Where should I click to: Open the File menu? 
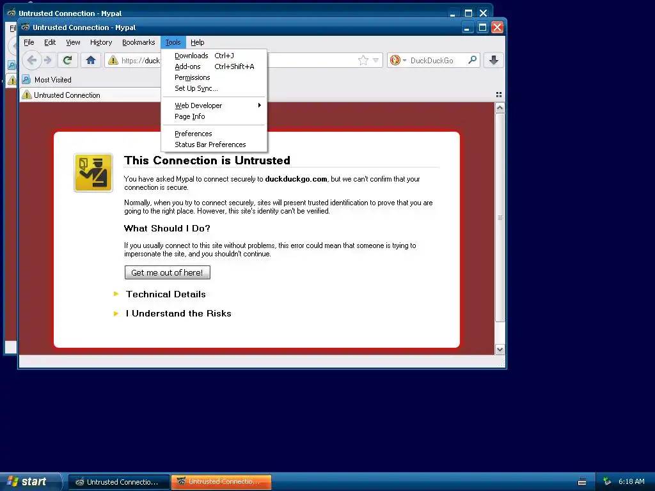click(29, 42)
